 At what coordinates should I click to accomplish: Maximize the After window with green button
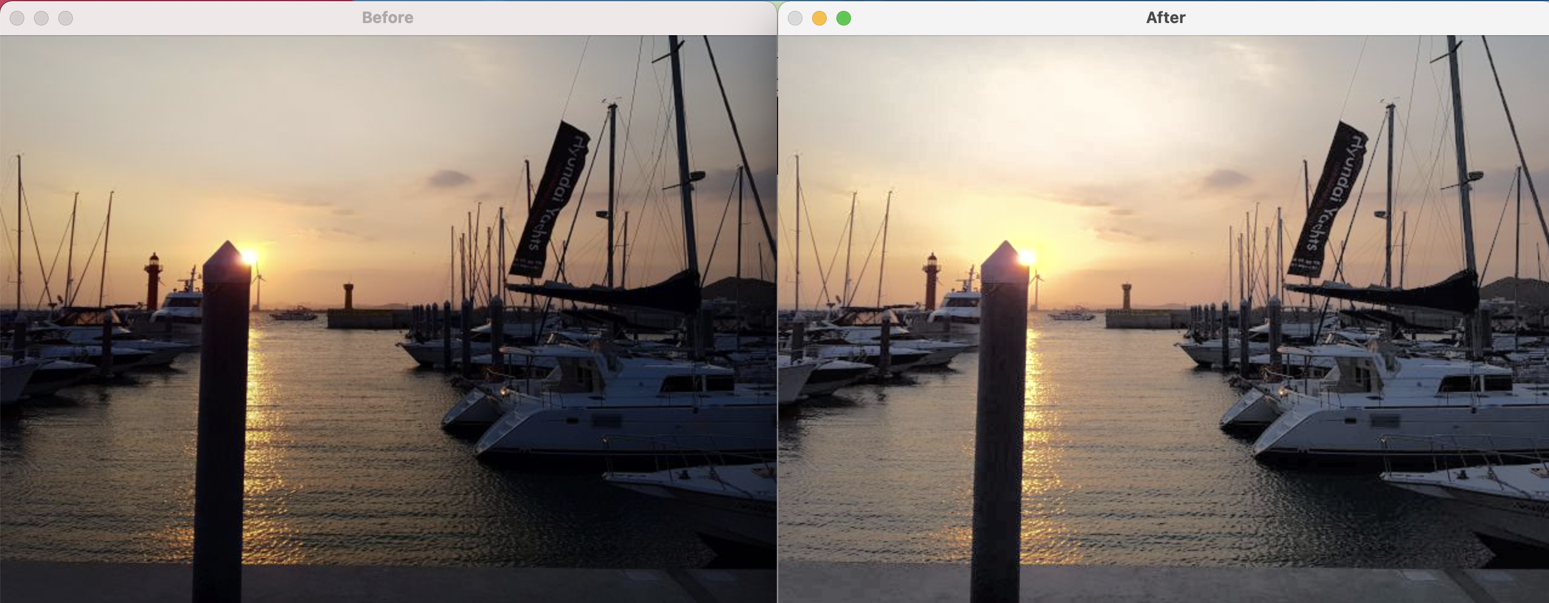(x=844, y=18)
